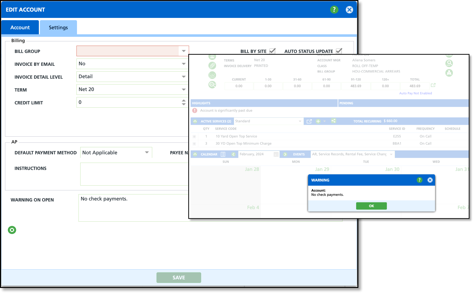Expand the 10 Yard Open Top Service row
The image size is (474, 293).
[194, 136]
